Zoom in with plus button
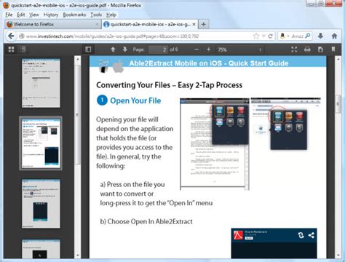 point(208,49)
